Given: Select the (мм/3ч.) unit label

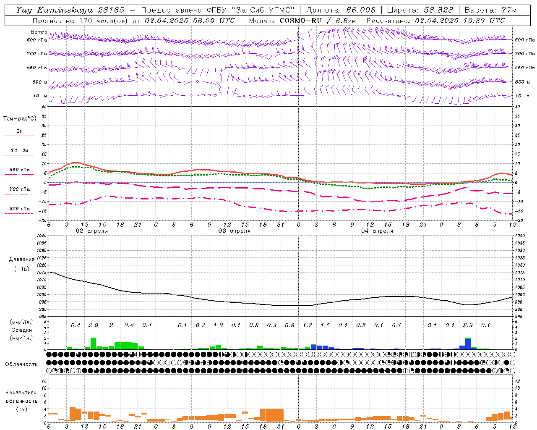Looking at the screenshot, I should pyautogui.click(x=21, y=322).
